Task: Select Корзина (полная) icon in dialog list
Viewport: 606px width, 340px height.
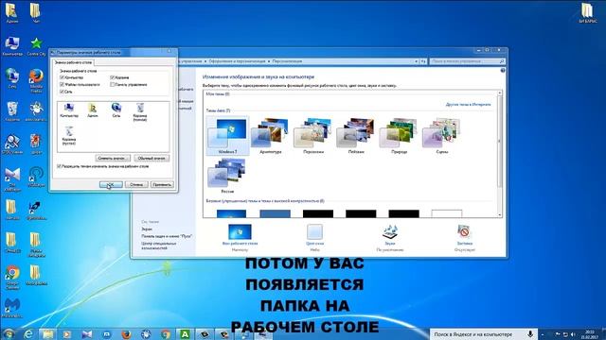Action: (140, 112)
